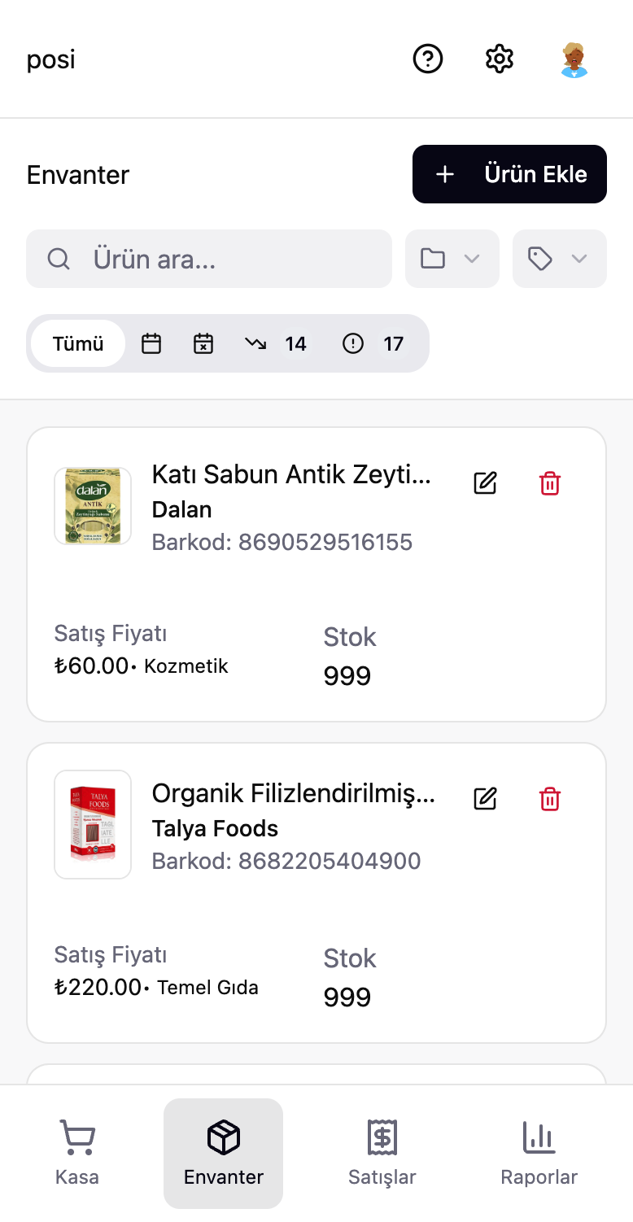Edit the Talya Foods product
The image size is (633, 1222).
pos(485,799)
